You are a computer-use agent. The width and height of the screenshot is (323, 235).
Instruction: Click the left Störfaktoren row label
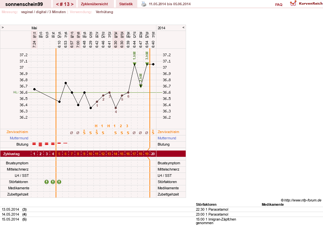(18, 182)
